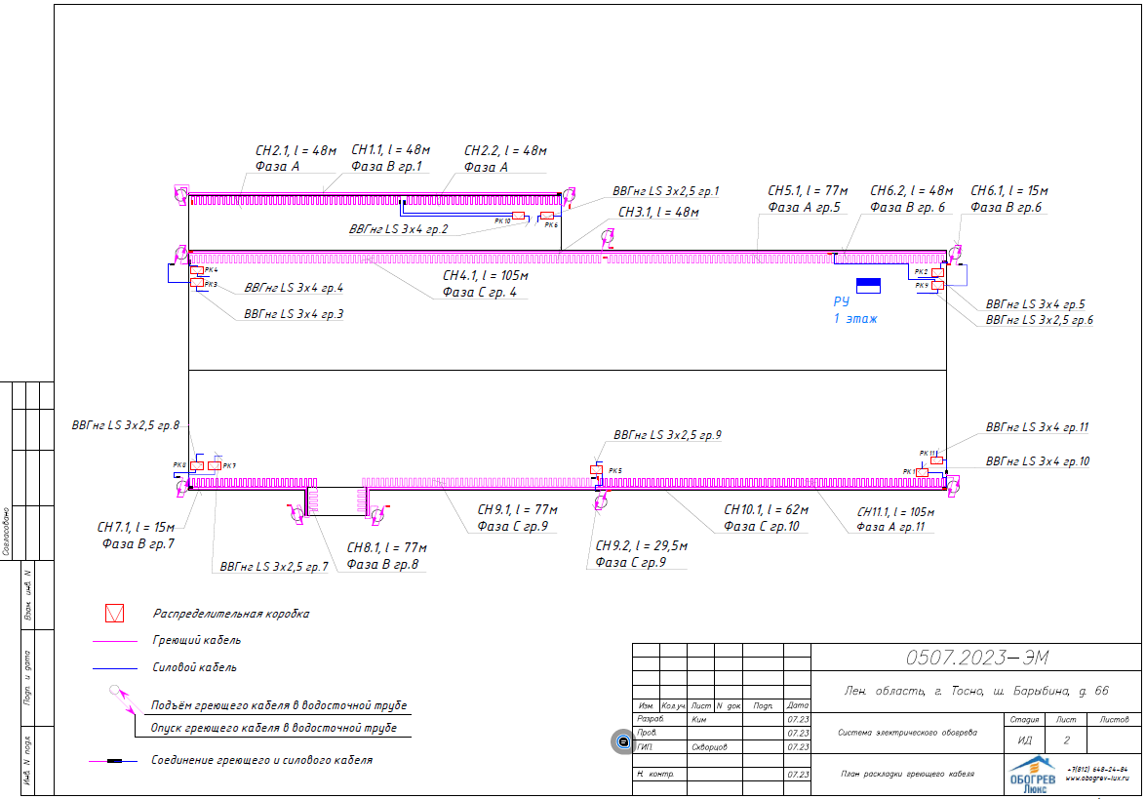This screenshot has width=1146, height=799.
Task: Select the СН4.1 l = 105м cable label
Action: point(485,276)
